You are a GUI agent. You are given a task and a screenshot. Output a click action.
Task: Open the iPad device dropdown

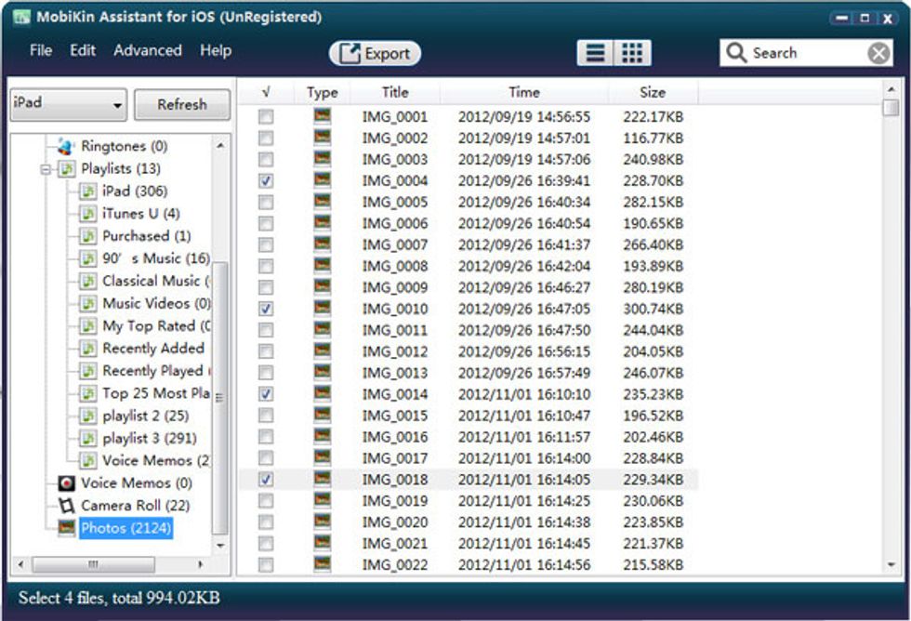point(69,104)
